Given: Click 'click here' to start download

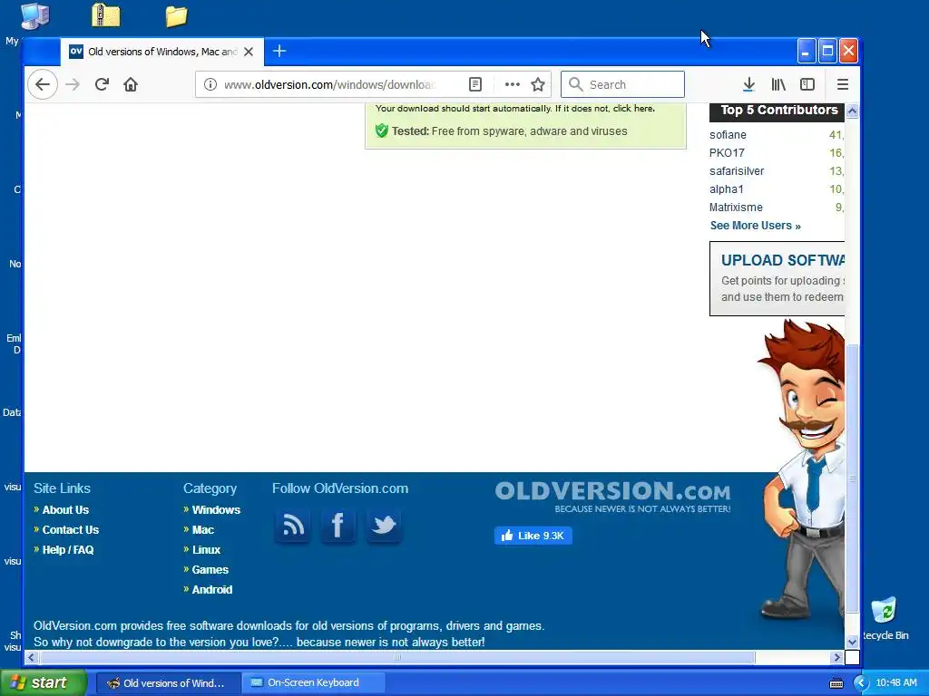Looking at the screenshot, I should pos(633,109).
